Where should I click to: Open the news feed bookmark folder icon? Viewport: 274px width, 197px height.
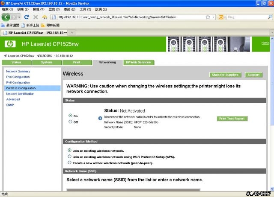tap(43, 26)
